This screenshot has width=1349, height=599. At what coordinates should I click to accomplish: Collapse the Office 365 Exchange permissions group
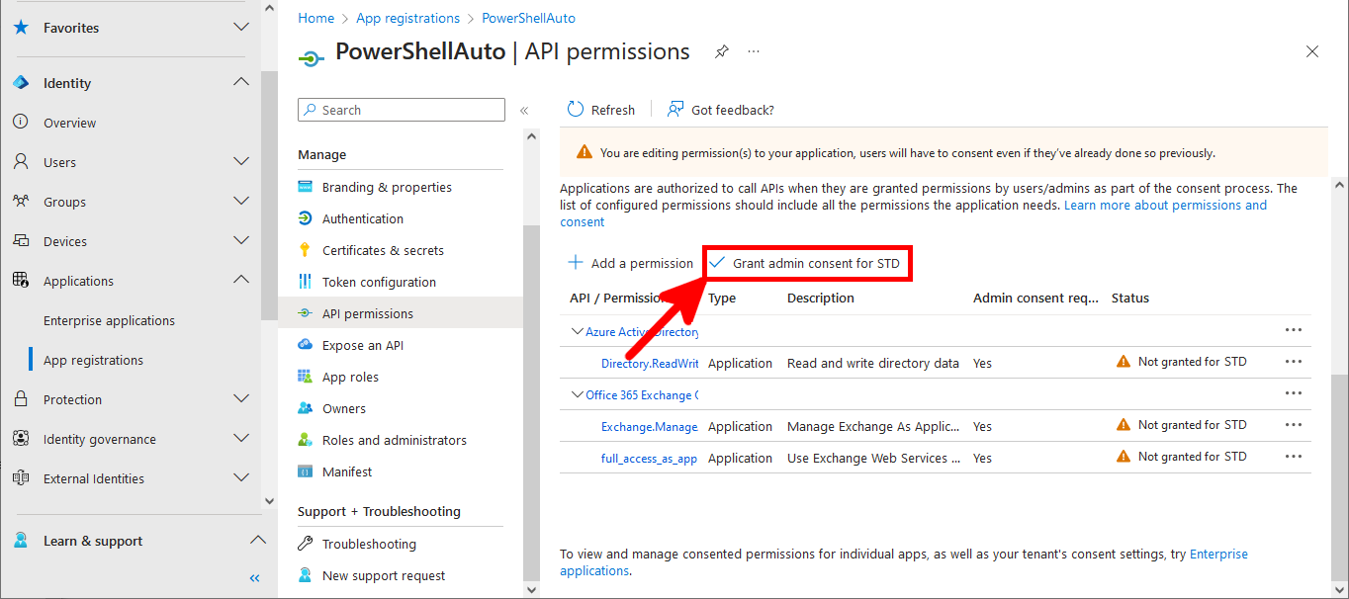click(x=577, y=393)
